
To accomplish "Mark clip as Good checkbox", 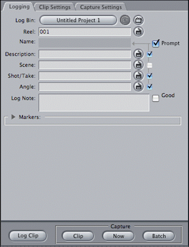I will click(156, 98).
